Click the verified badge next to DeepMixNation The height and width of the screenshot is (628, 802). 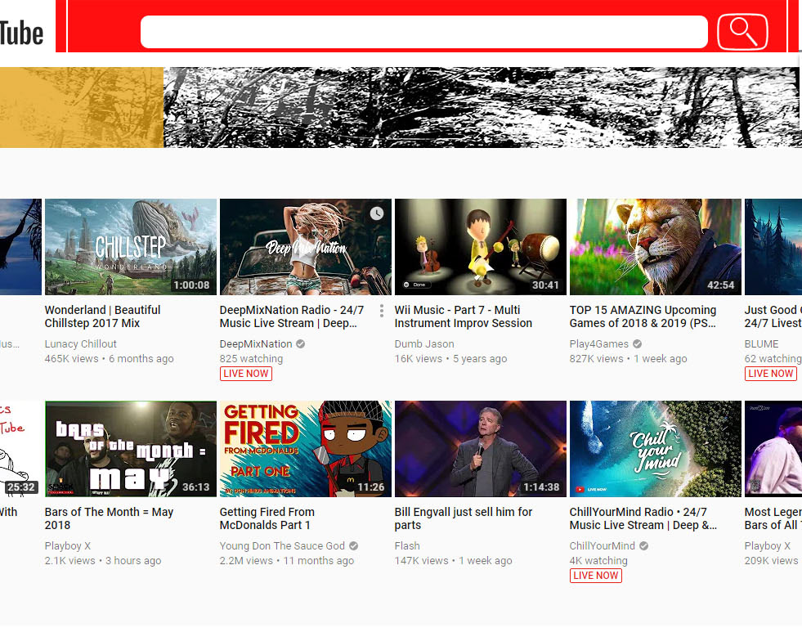pos(301,344)
